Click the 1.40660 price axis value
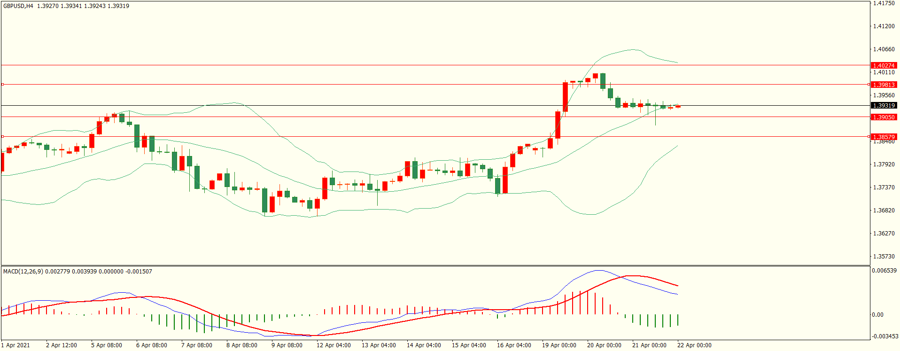The image size is (900, 351). (884, 49)
